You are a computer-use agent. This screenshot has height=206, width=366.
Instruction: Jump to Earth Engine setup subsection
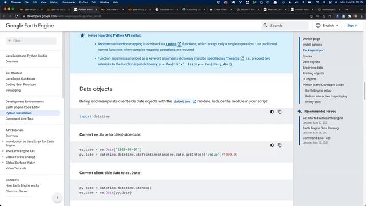pyautogui.click(x=318, y=90)
